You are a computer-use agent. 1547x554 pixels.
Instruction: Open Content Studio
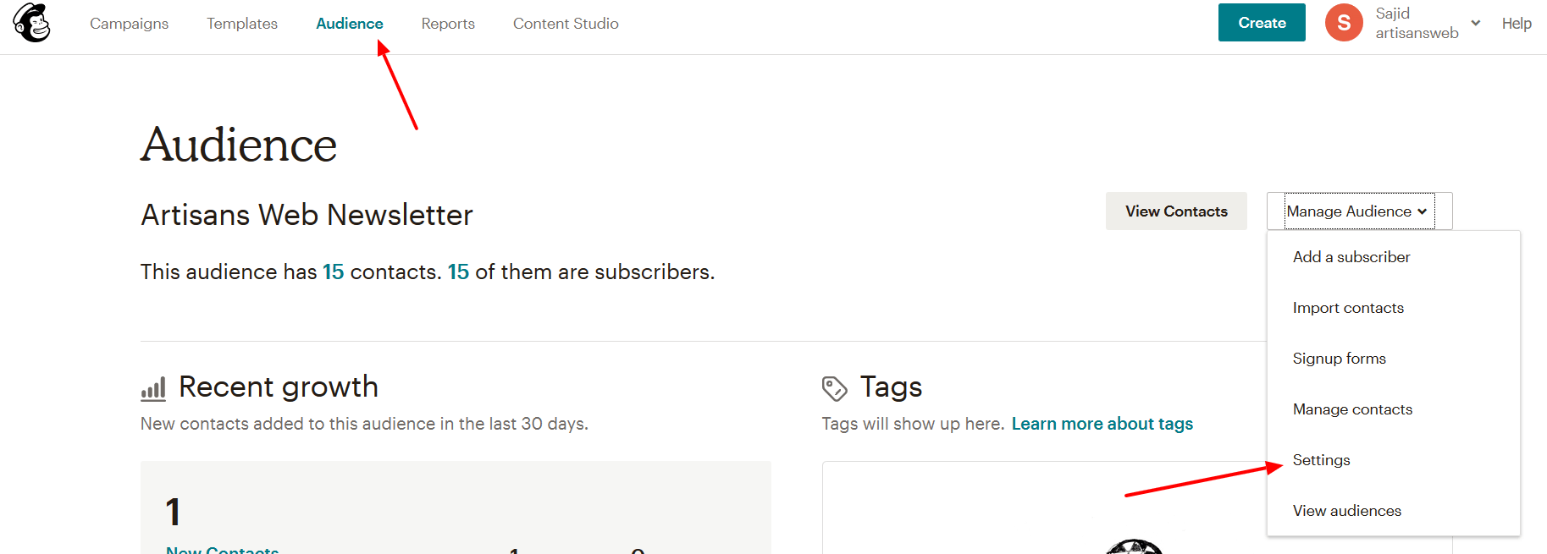click(x=566, y=24)
